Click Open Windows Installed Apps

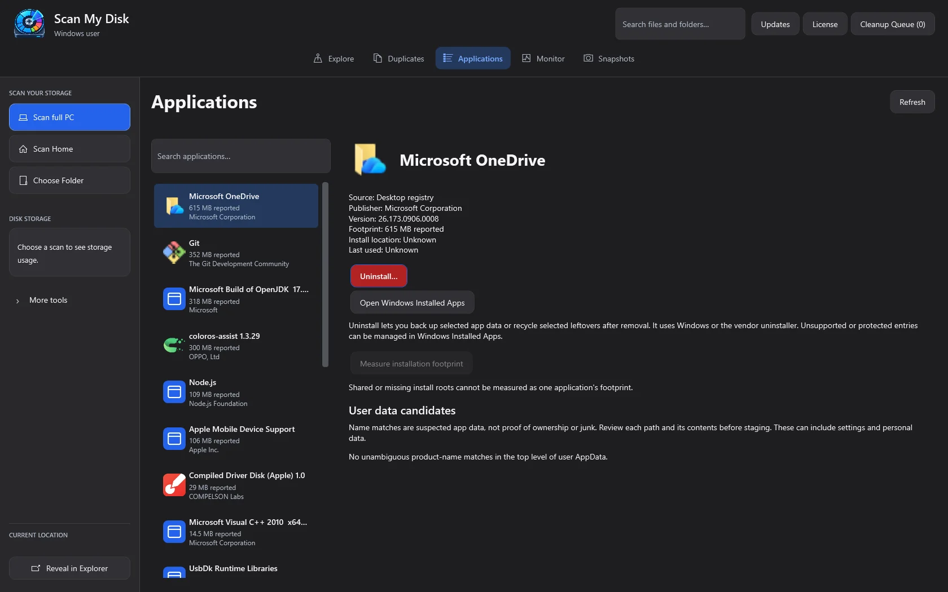tap(412, 303)
